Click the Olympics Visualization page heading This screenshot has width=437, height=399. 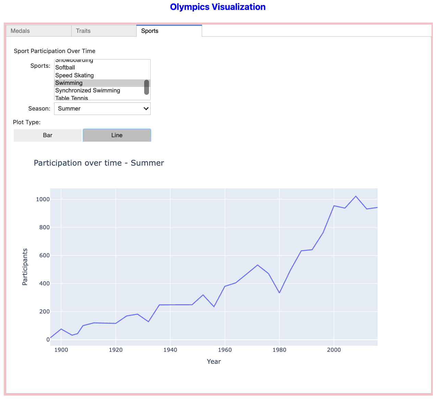point(218,7)
